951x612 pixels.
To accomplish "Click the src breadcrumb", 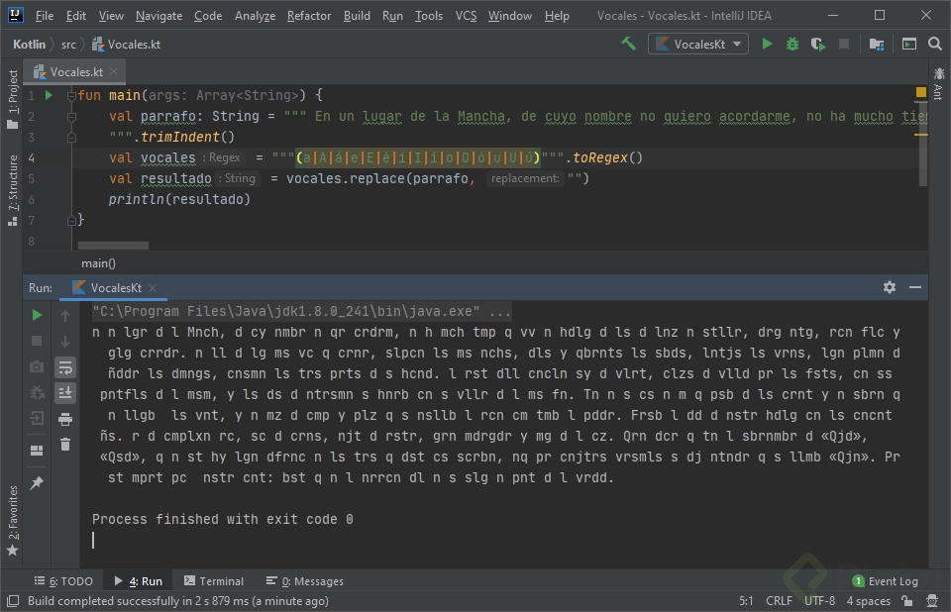I will pos(68,45).
